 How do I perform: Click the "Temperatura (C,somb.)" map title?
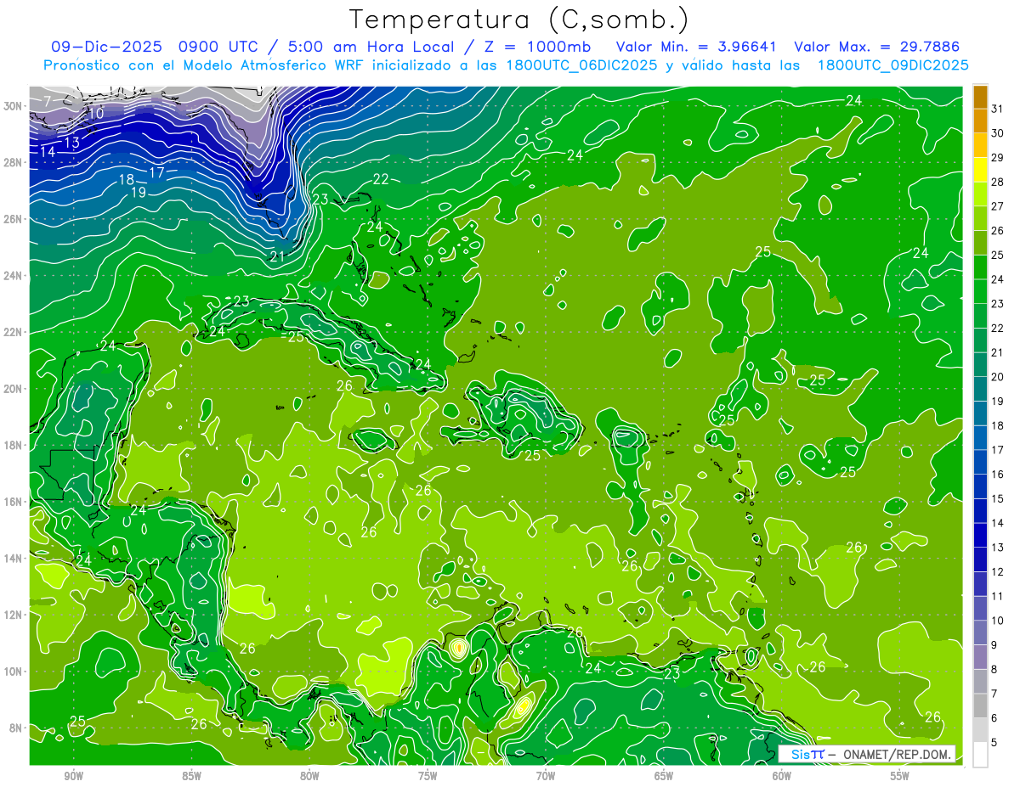[518, 20]
